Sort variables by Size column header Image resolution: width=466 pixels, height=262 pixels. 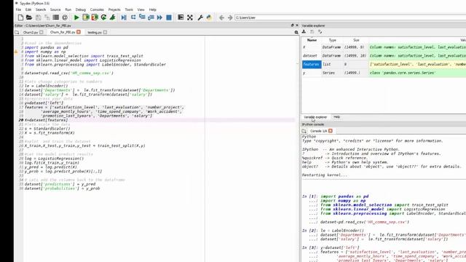point(356,40)
